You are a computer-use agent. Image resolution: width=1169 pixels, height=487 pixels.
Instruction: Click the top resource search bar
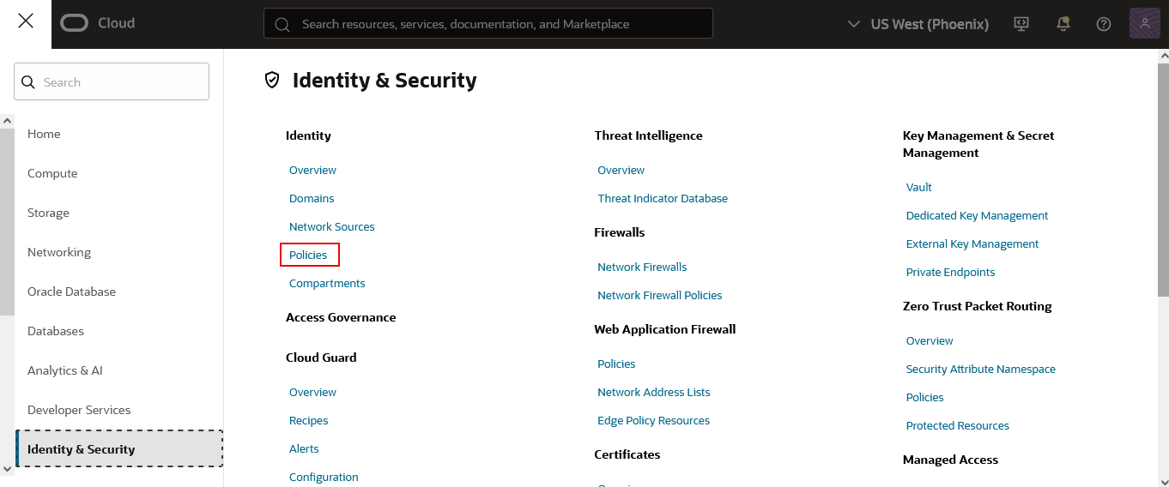pyautogui.click(x=488, y=24)
